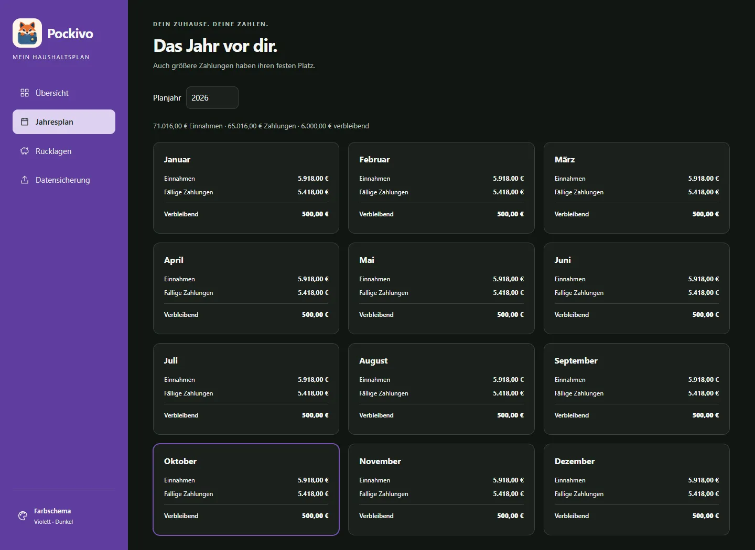Select the highlighted Oktober month card
Image resolution: width=755 pixels, height=550 pixels.
pos(246,489)
